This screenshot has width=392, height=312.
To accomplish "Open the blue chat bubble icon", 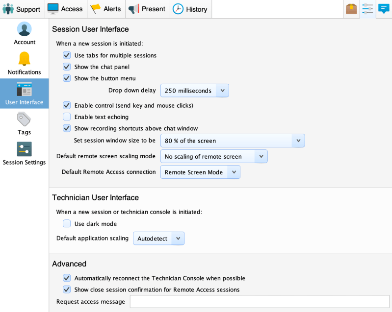I will pos(383,9).
